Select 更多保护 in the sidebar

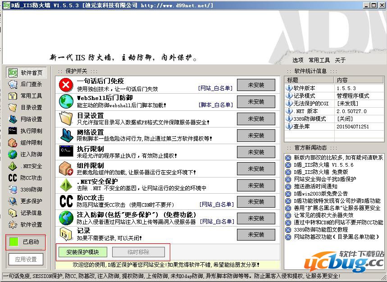[26, 201]
